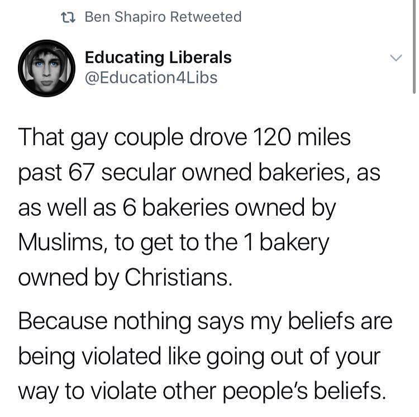Click the line "as well as 6 bakeries"
The image size is (419, 417).
click(x=177, y=209)
